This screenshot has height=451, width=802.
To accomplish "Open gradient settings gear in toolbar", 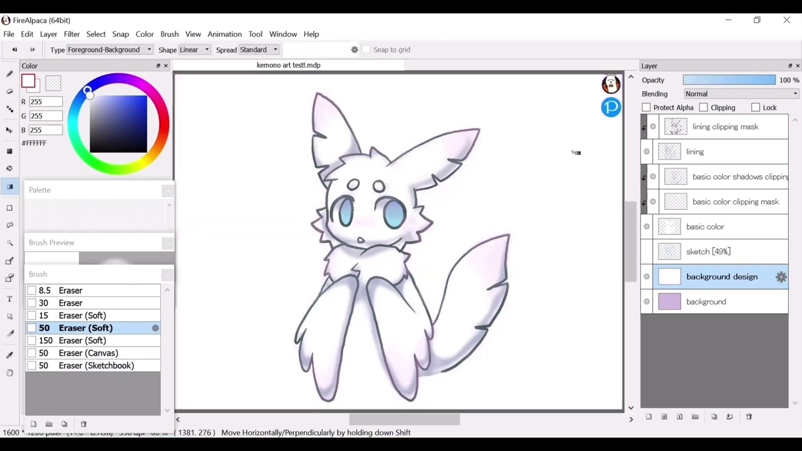I will pyautogui.click(x=355, y=49).
